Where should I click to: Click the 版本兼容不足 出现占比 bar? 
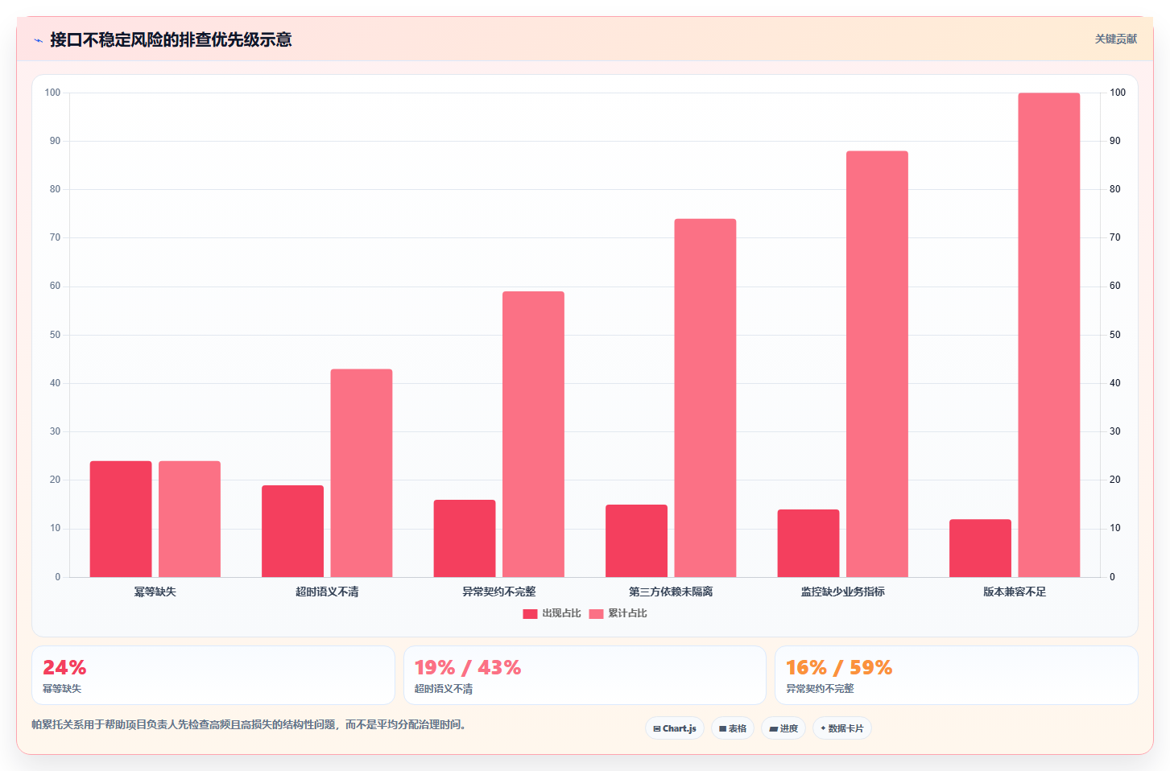click(980, 548)
